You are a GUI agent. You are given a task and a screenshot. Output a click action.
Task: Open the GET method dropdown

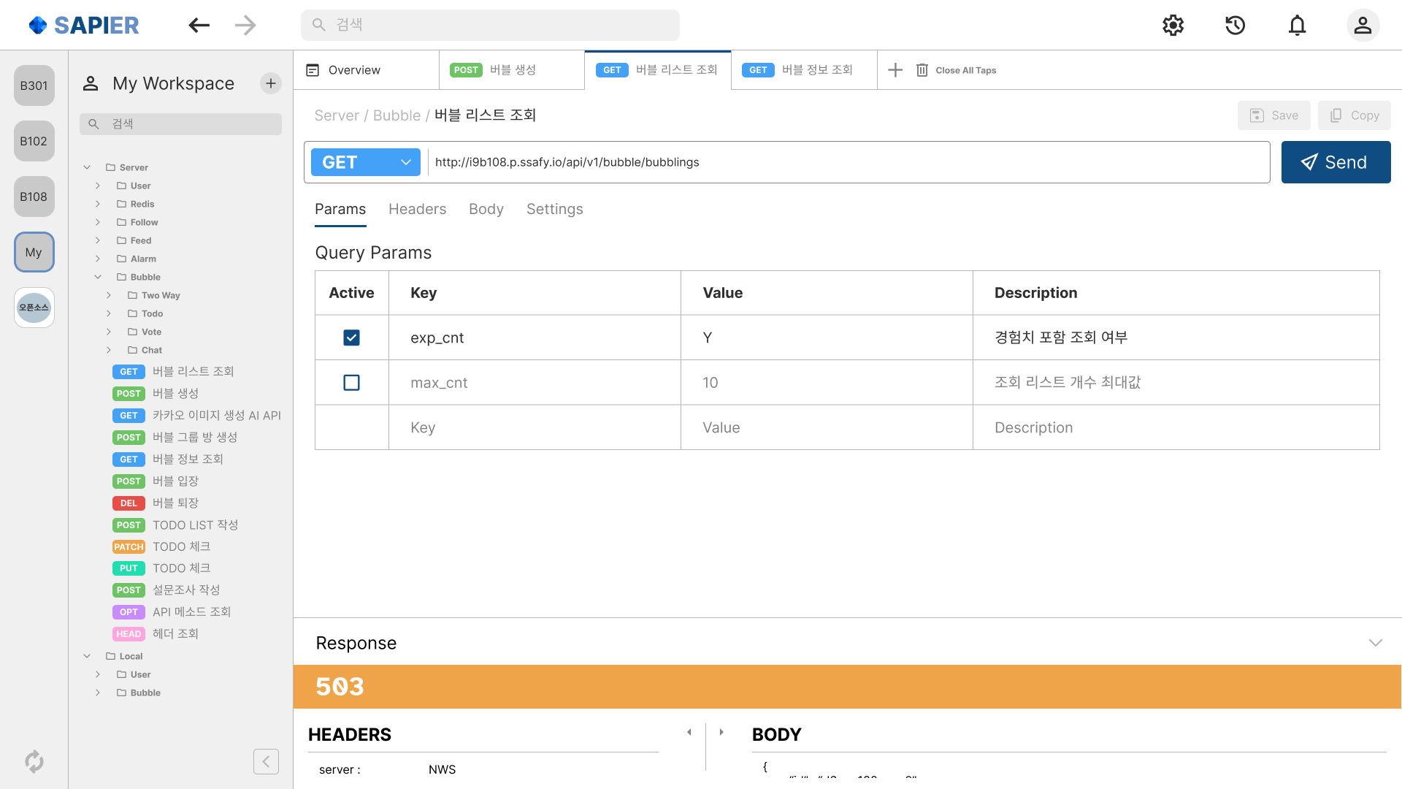click(x=366, y=162)
